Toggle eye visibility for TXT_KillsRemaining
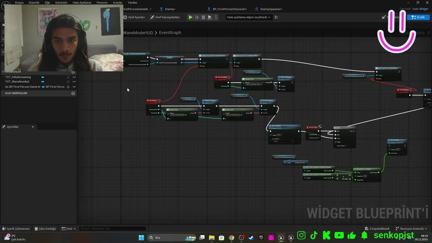Image resolution: width=432 pixels, height=243 pixels. click(x=74, y=77)
